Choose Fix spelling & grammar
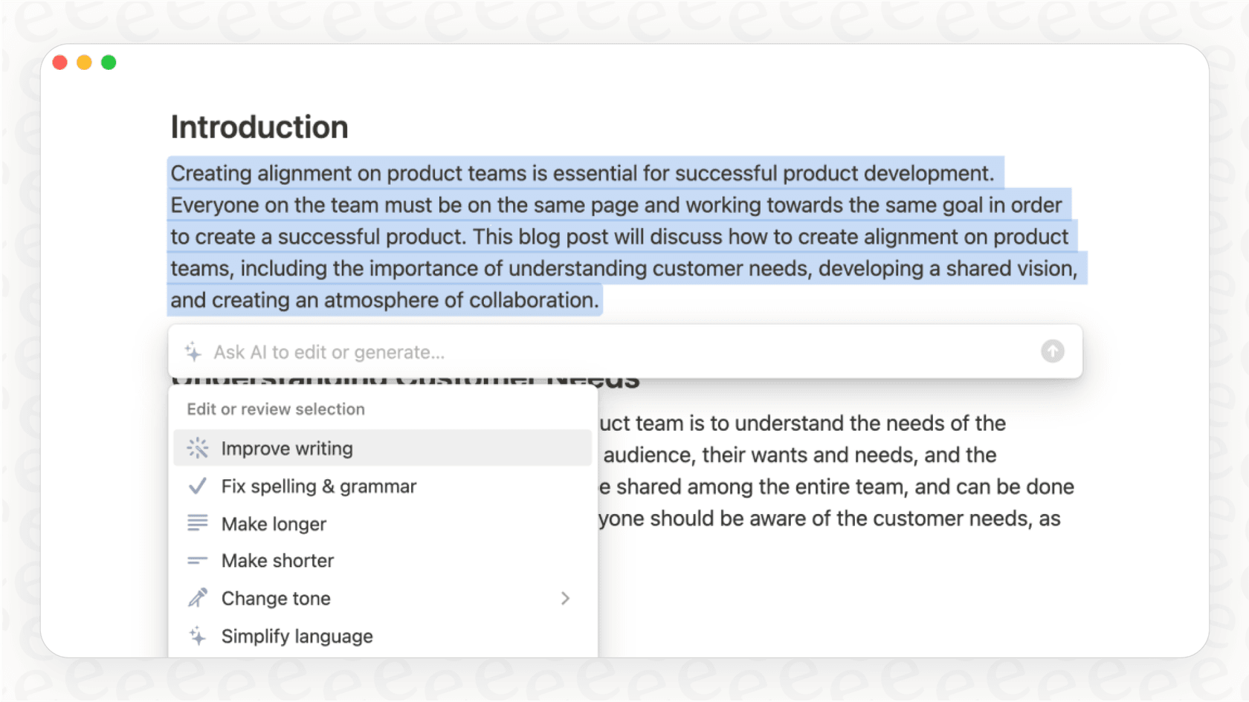Screen dimensions: 1249x702 click(x=318, y=486)
